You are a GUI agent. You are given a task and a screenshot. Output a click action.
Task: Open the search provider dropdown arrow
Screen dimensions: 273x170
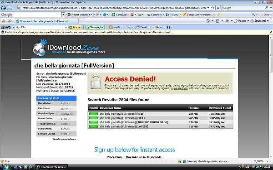270,8
